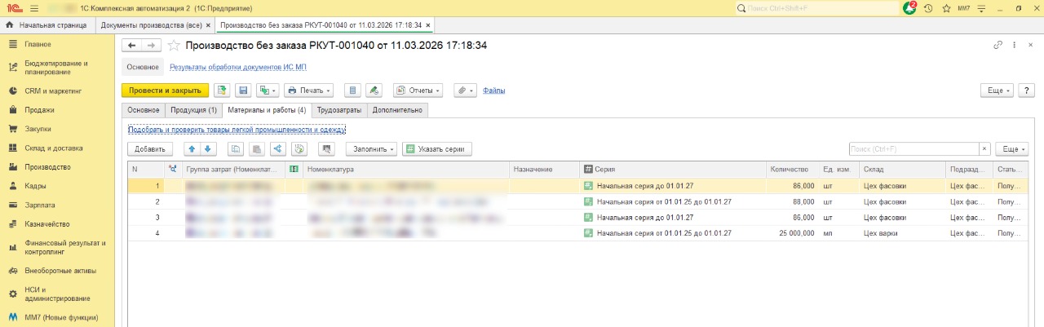The image size is (1044, 327).
Task: Open the Главное section in sidebar
Action: click(x=38, y=44)
